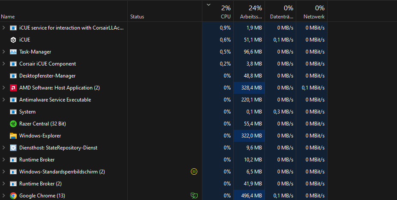Click the iCUE service process icon
This screenshot has width=397, height=200.
coord(13,28)
